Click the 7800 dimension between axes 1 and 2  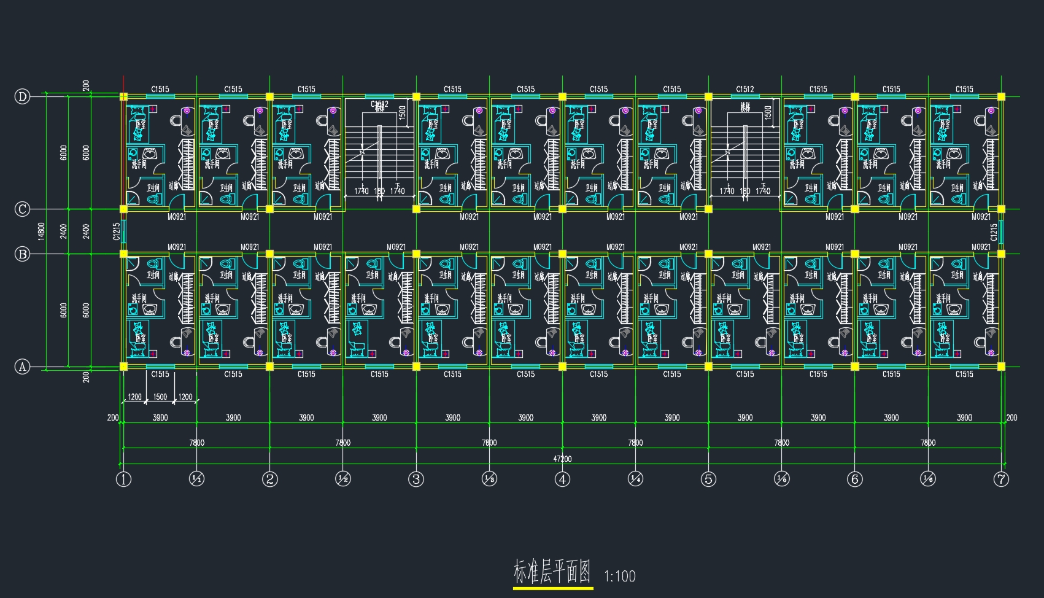pos(197,443)
